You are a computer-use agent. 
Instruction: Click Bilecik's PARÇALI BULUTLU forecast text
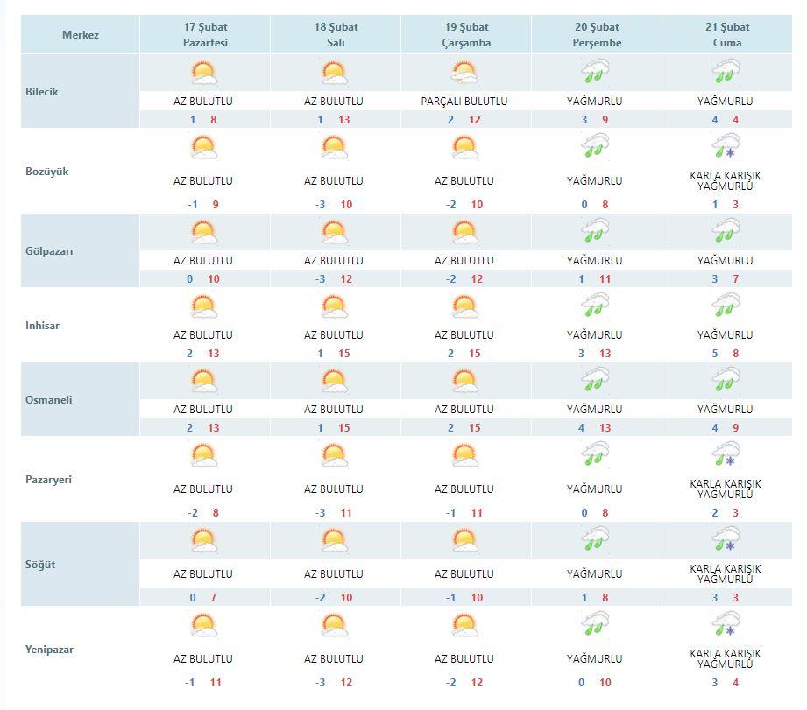point(464,102)
